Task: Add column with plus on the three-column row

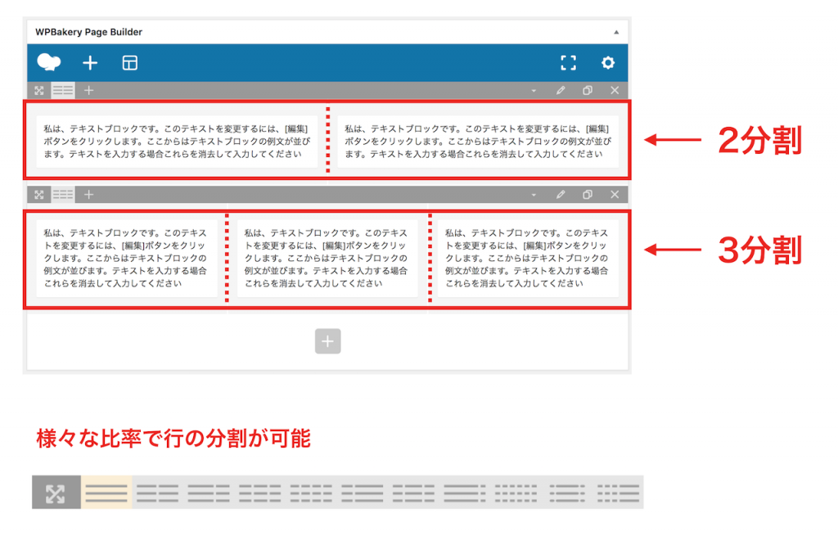Action: pos(88,195)
